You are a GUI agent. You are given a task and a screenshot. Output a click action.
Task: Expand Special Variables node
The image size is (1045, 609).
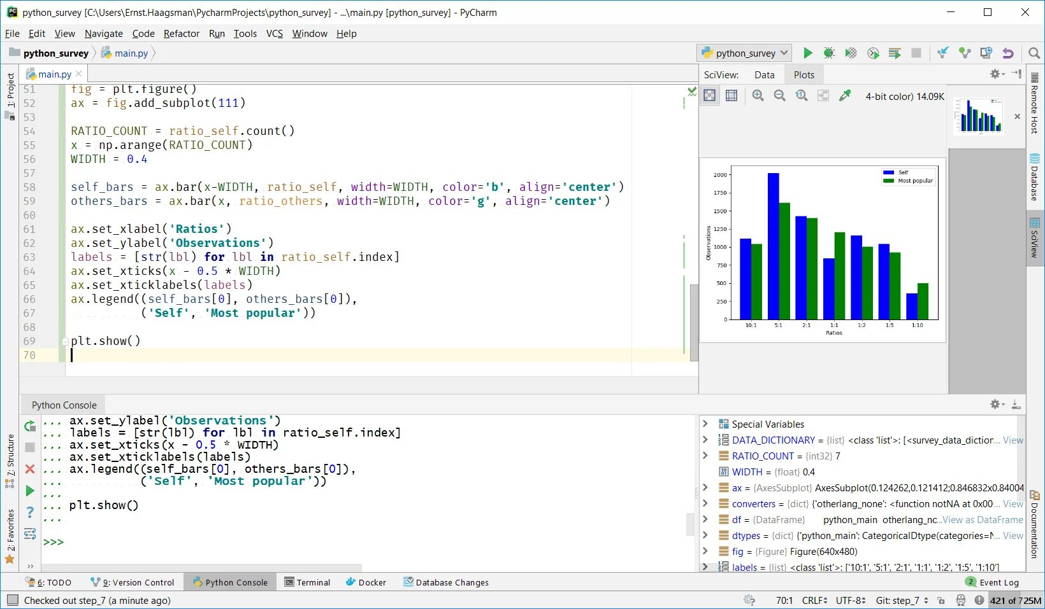point(705,423)
